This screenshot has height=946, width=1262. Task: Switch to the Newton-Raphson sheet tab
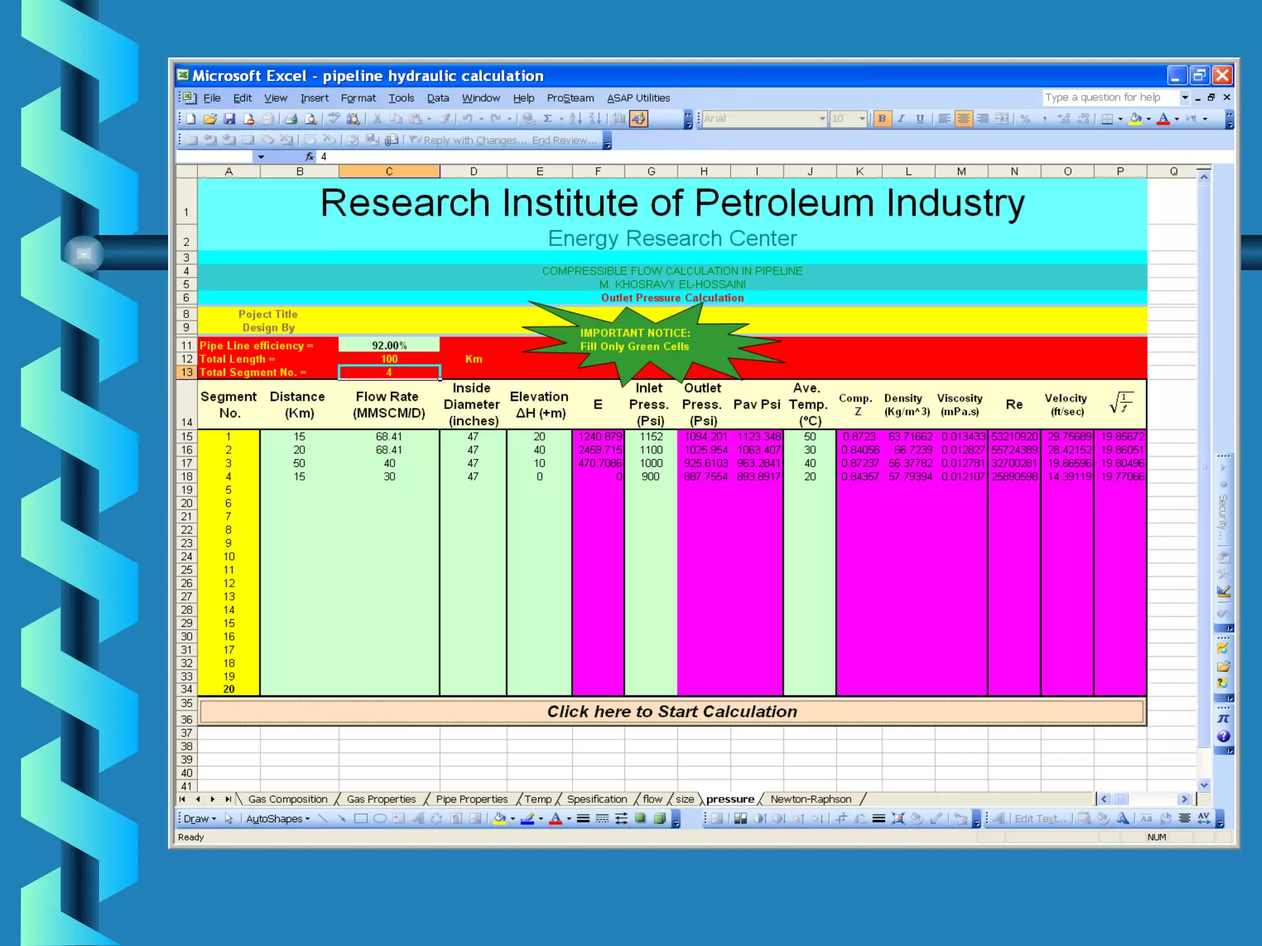tap(810, 799)
